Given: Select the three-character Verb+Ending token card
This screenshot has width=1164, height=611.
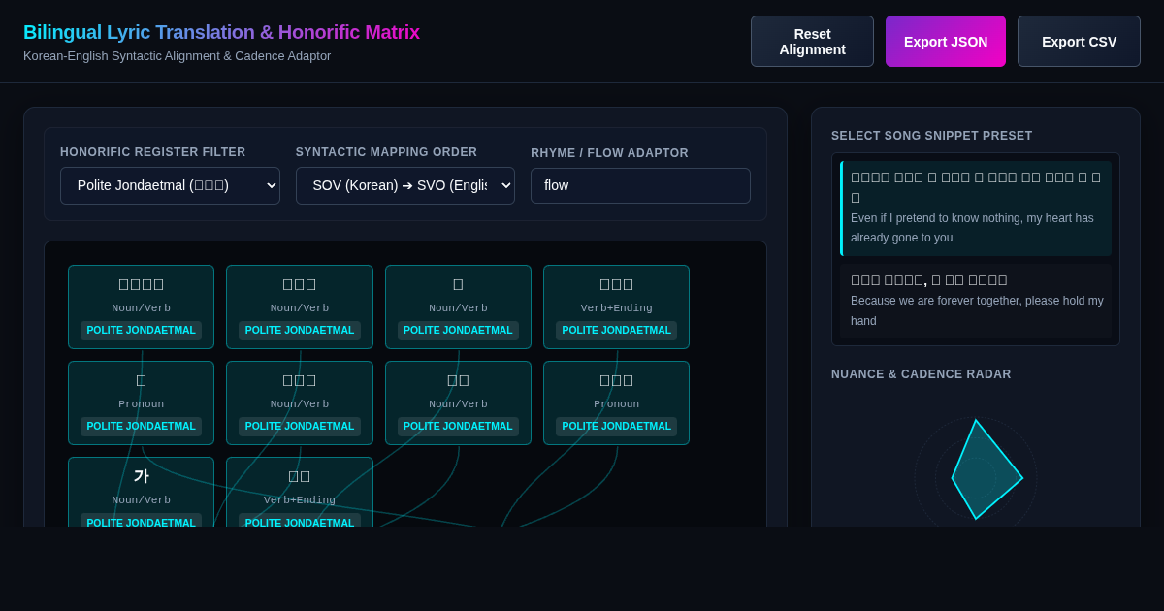Looking at the screenshot, I should 617,306.
